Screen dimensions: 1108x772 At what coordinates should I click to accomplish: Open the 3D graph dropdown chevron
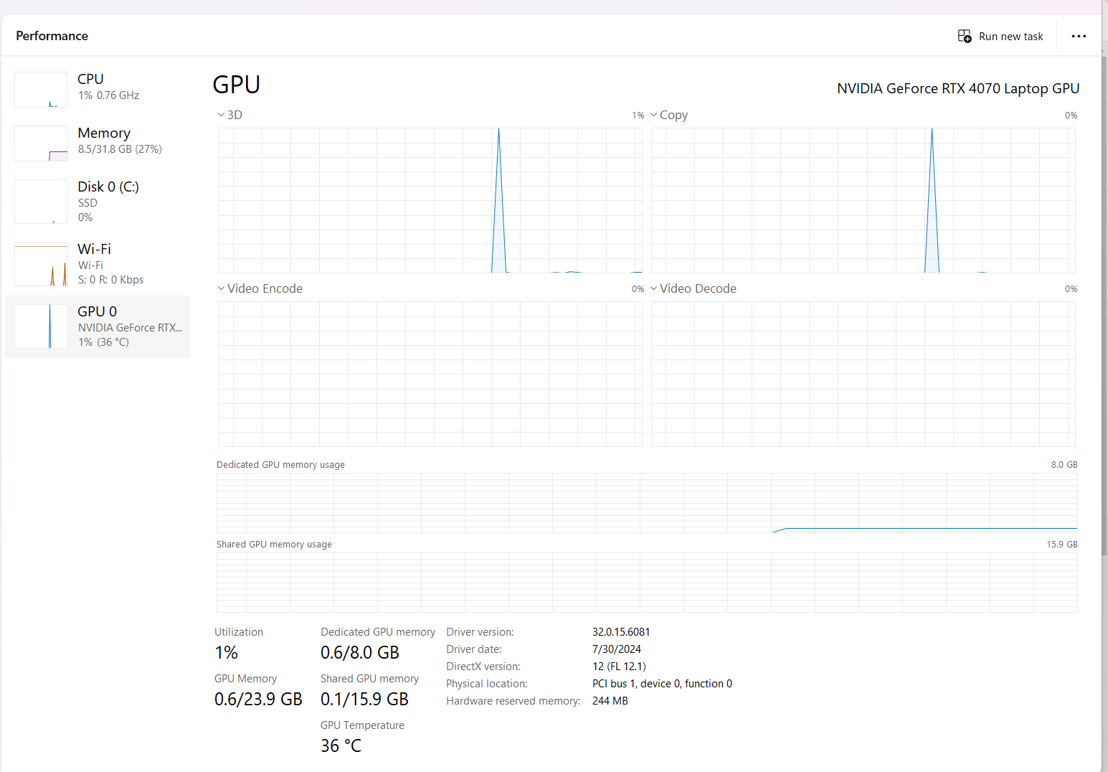tap(221, 115)
